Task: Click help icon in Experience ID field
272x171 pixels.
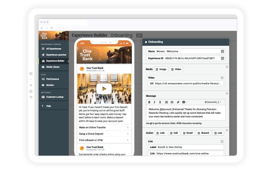Action: 223,59
